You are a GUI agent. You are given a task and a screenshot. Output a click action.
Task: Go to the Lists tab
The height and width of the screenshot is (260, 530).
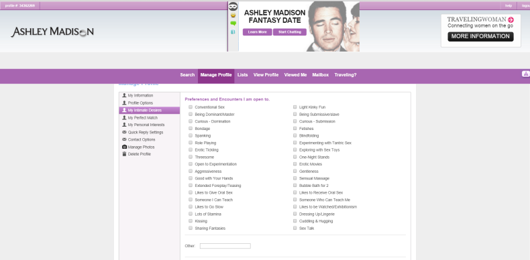[242, 75]
